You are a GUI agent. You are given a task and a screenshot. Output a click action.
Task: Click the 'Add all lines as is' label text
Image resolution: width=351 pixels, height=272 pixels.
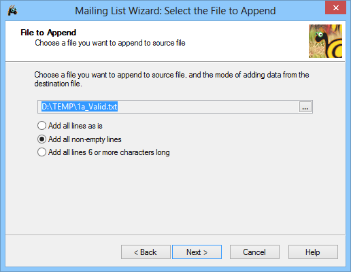click(x=76, y=126)
